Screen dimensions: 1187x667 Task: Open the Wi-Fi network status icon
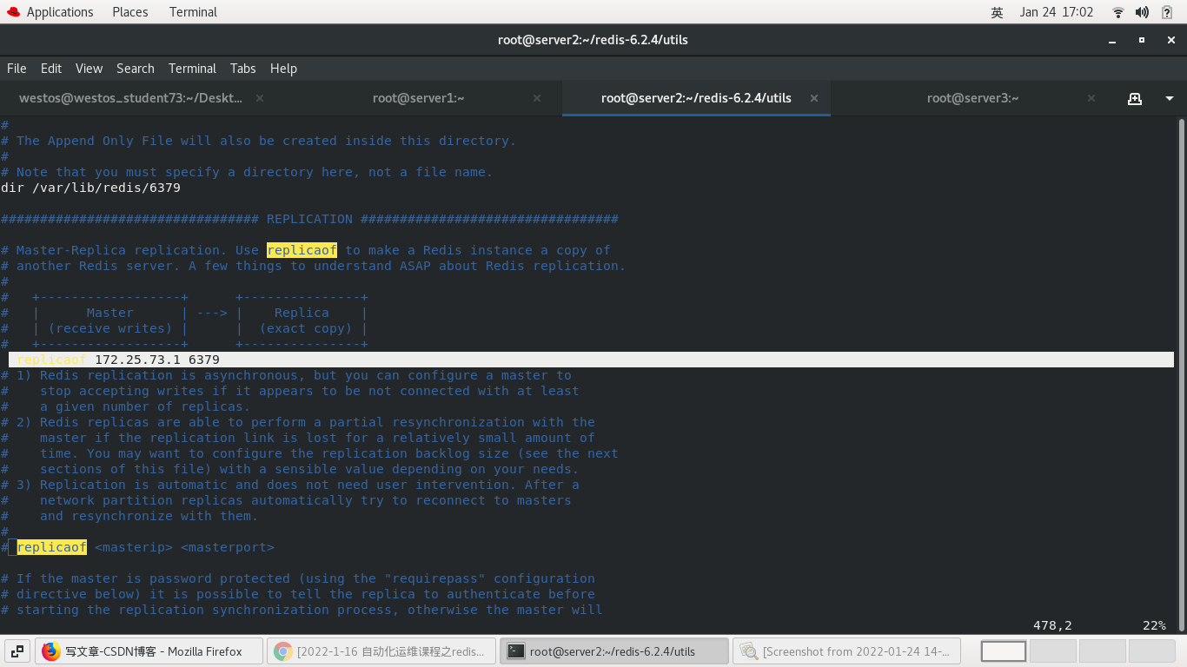(1118, 12)
